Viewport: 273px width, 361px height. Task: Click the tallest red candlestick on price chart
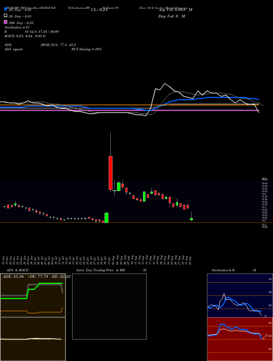coord(110,173)
